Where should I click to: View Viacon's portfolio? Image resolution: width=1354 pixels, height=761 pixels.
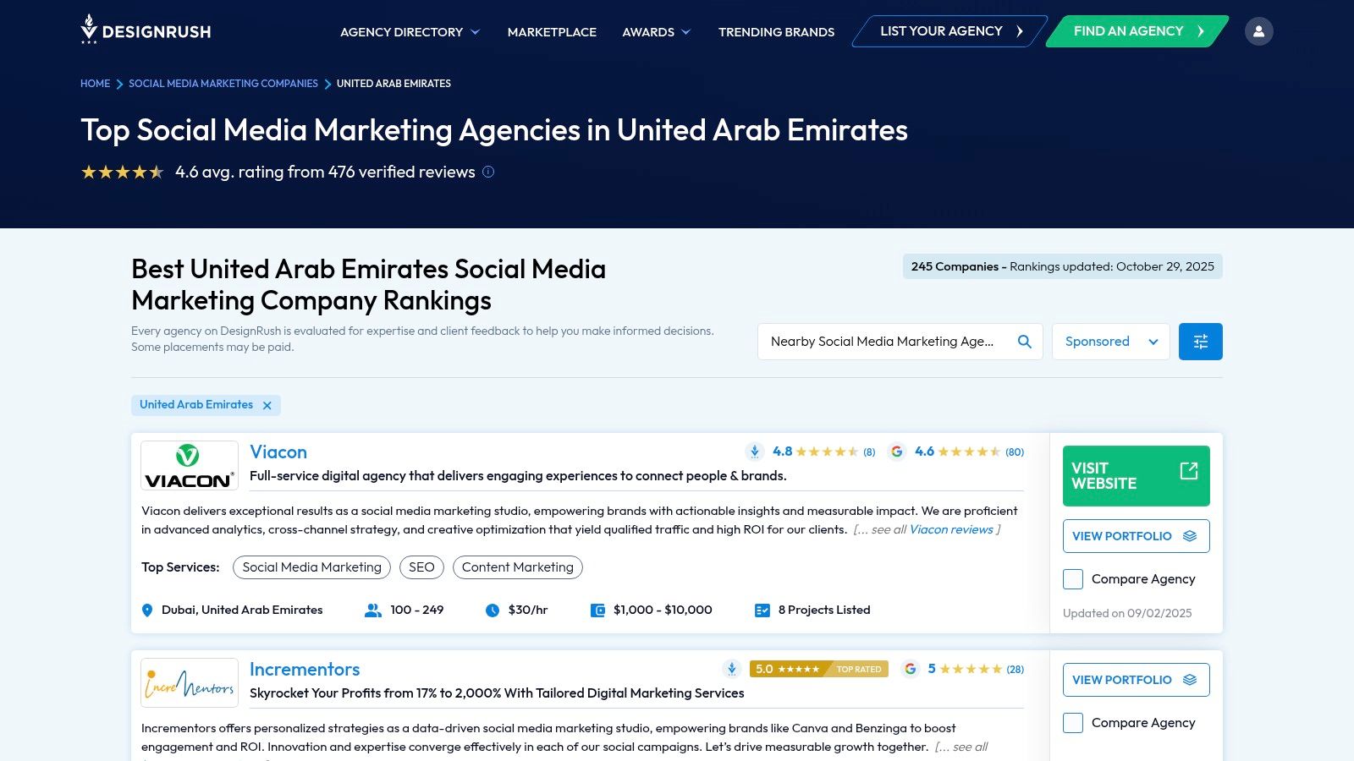point(1137,536)
